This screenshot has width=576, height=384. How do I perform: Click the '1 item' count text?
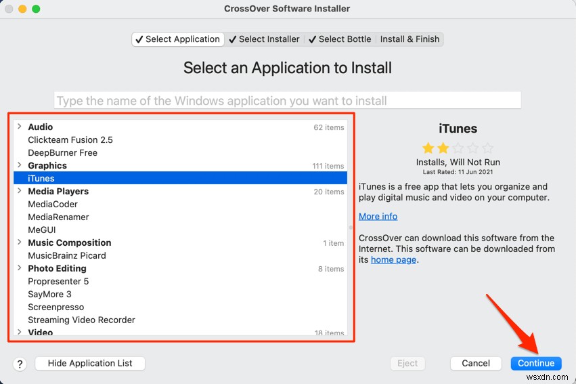coord(333,243)
